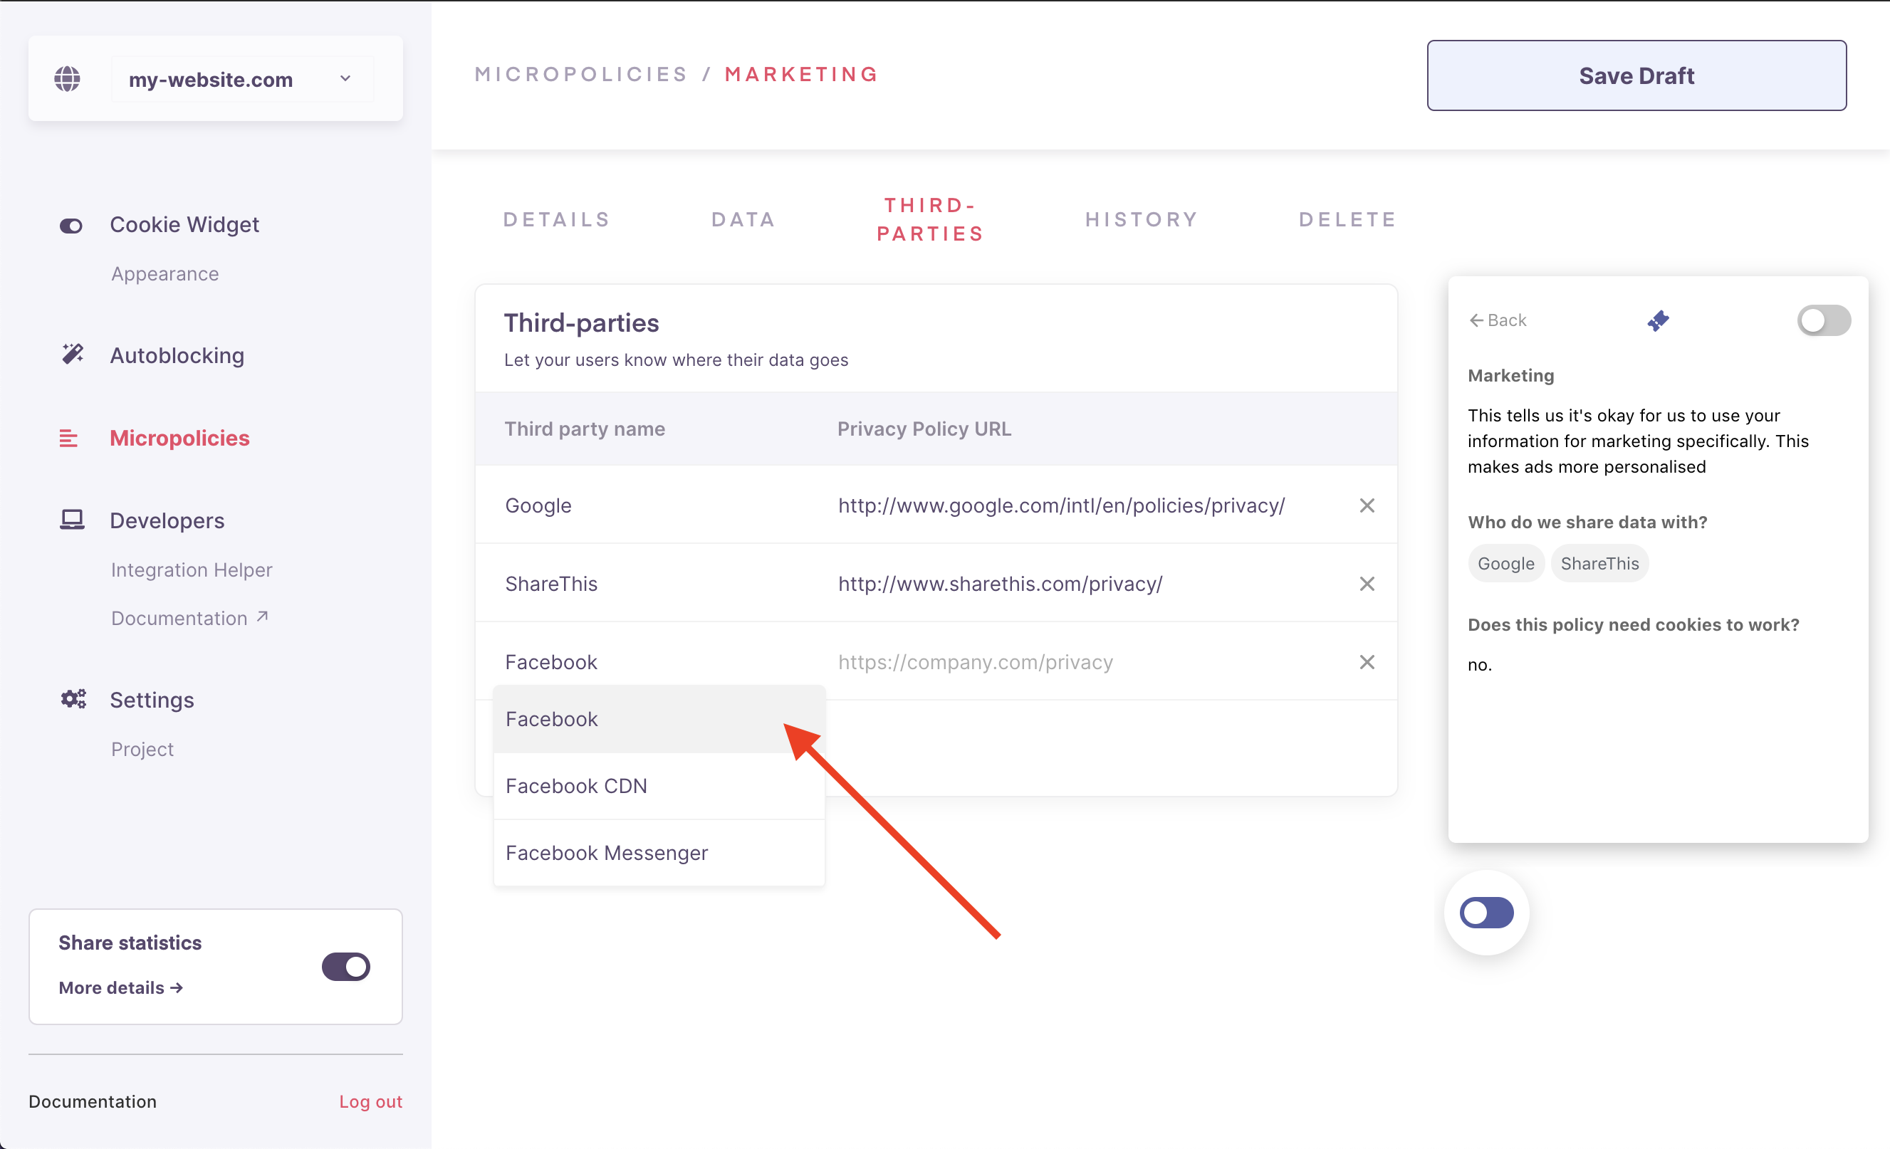Click the Micropolicies list icon

pyautogui.click(x=69, y=438)
